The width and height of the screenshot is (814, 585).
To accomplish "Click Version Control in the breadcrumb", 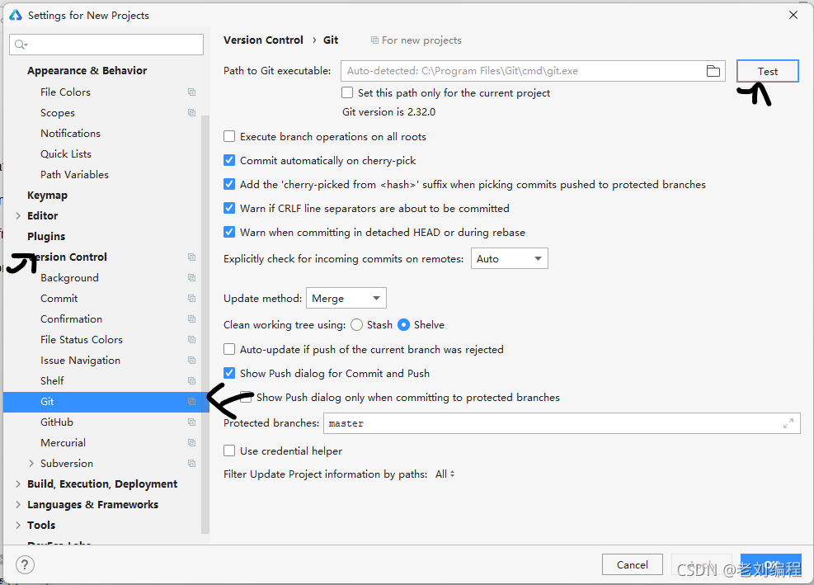I will point(263,40).
